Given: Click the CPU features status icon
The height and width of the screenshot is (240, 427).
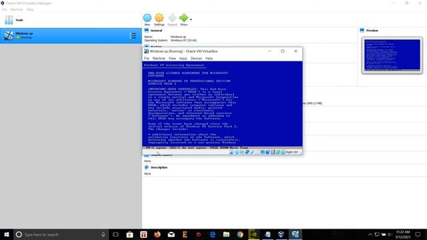Looking at the screenshot, I should coord(273,152).
